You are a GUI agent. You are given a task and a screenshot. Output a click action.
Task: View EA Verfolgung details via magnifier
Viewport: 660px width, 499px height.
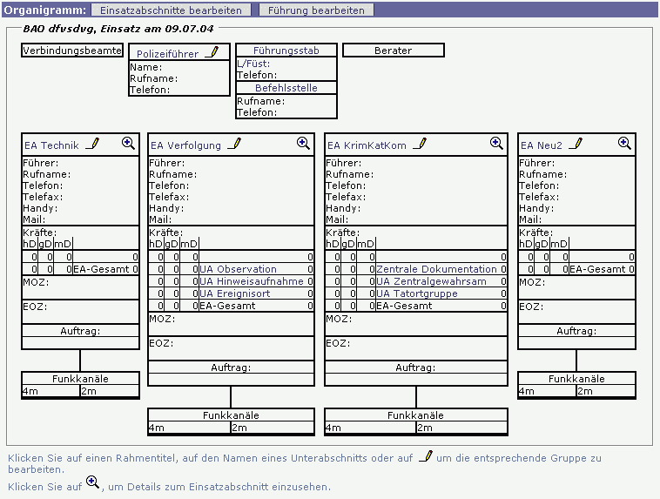tap(303, 144)
